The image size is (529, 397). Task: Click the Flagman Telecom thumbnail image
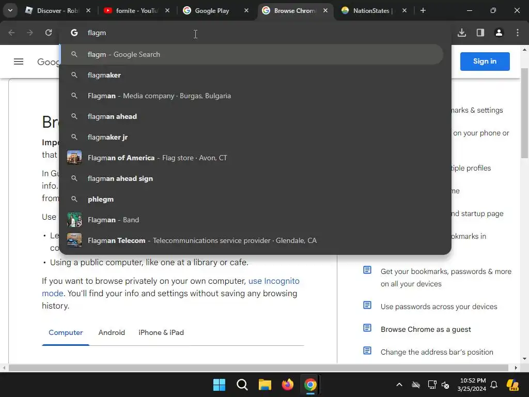[74, 240]
